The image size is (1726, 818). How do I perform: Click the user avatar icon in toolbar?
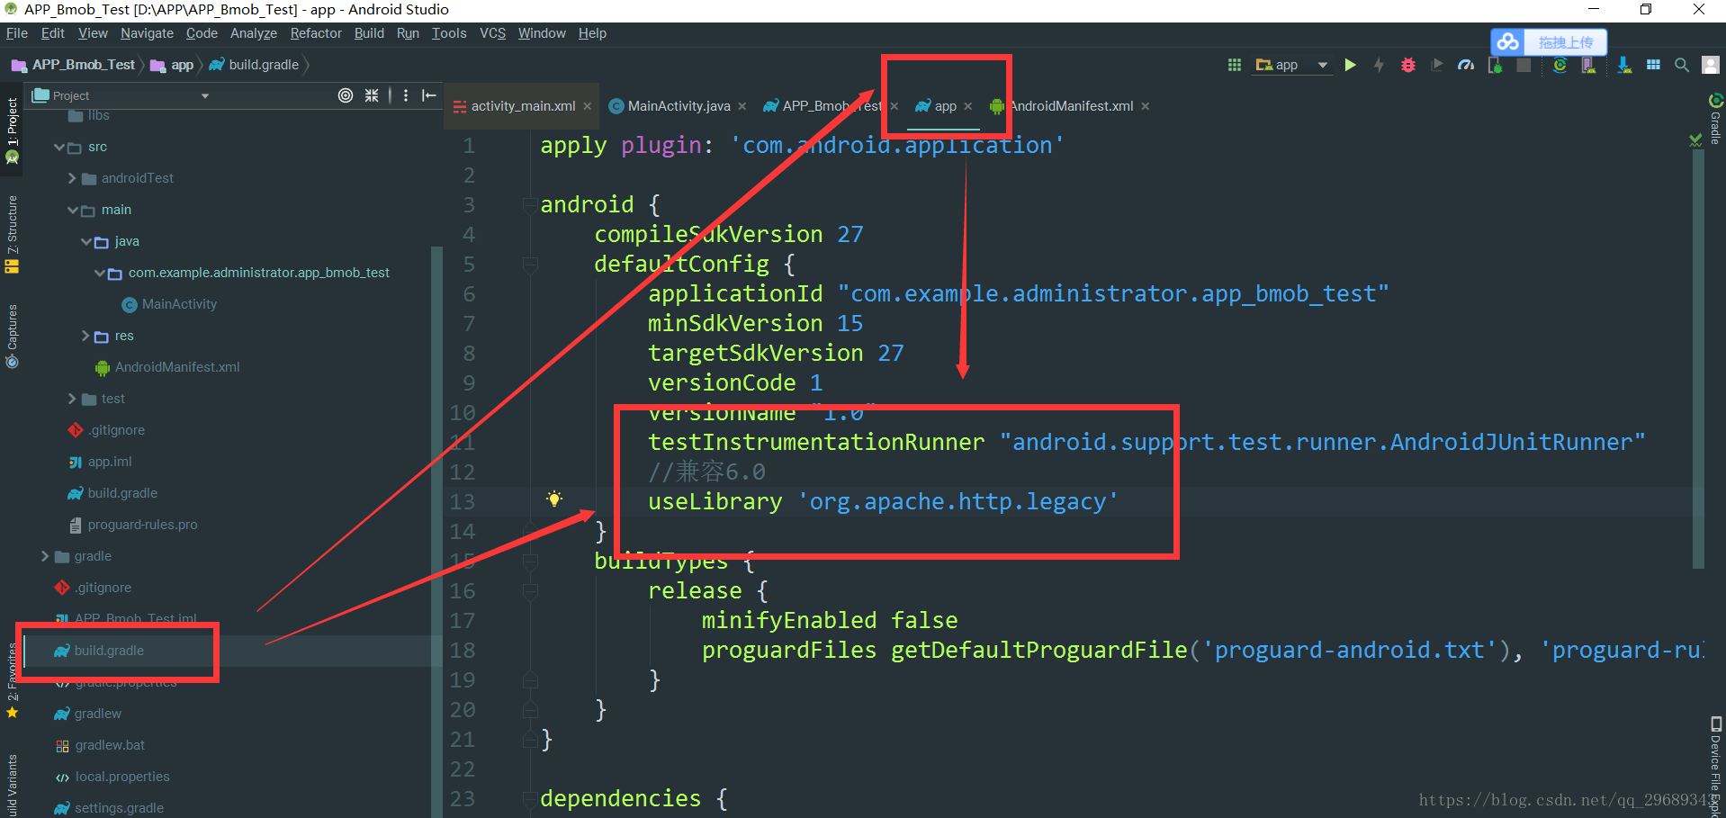point(1711,65)
